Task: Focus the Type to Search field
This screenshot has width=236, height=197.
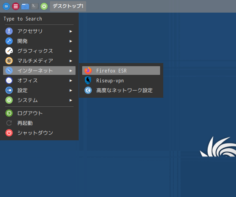Action: (39, 19)
